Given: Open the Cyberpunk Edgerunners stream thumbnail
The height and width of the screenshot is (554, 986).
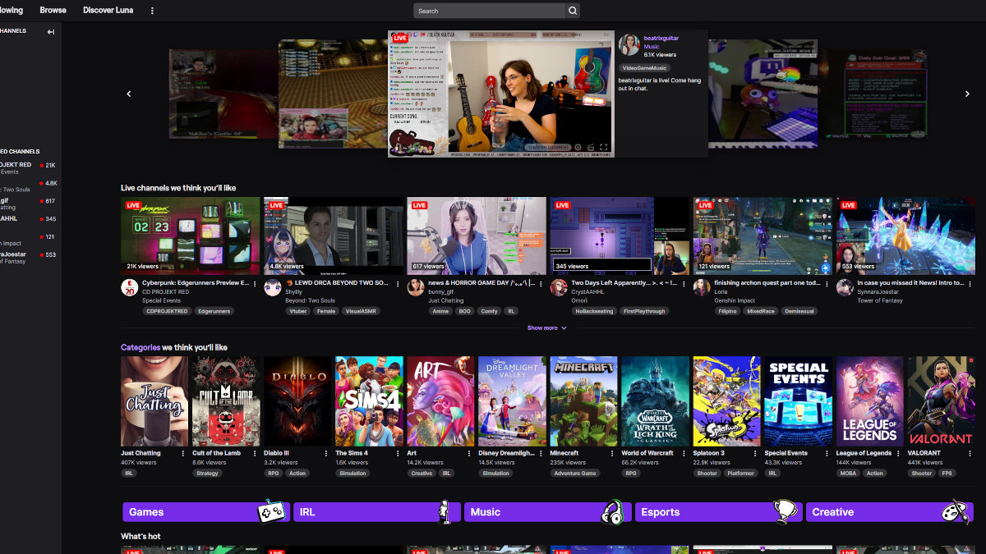Looking at the screenshot, I should tap(191, 236).
